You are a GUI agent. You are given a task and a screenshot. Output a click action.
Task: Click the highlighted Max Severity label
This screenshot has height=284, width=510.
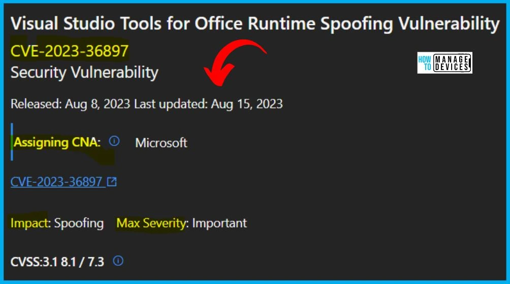point(151,223)
